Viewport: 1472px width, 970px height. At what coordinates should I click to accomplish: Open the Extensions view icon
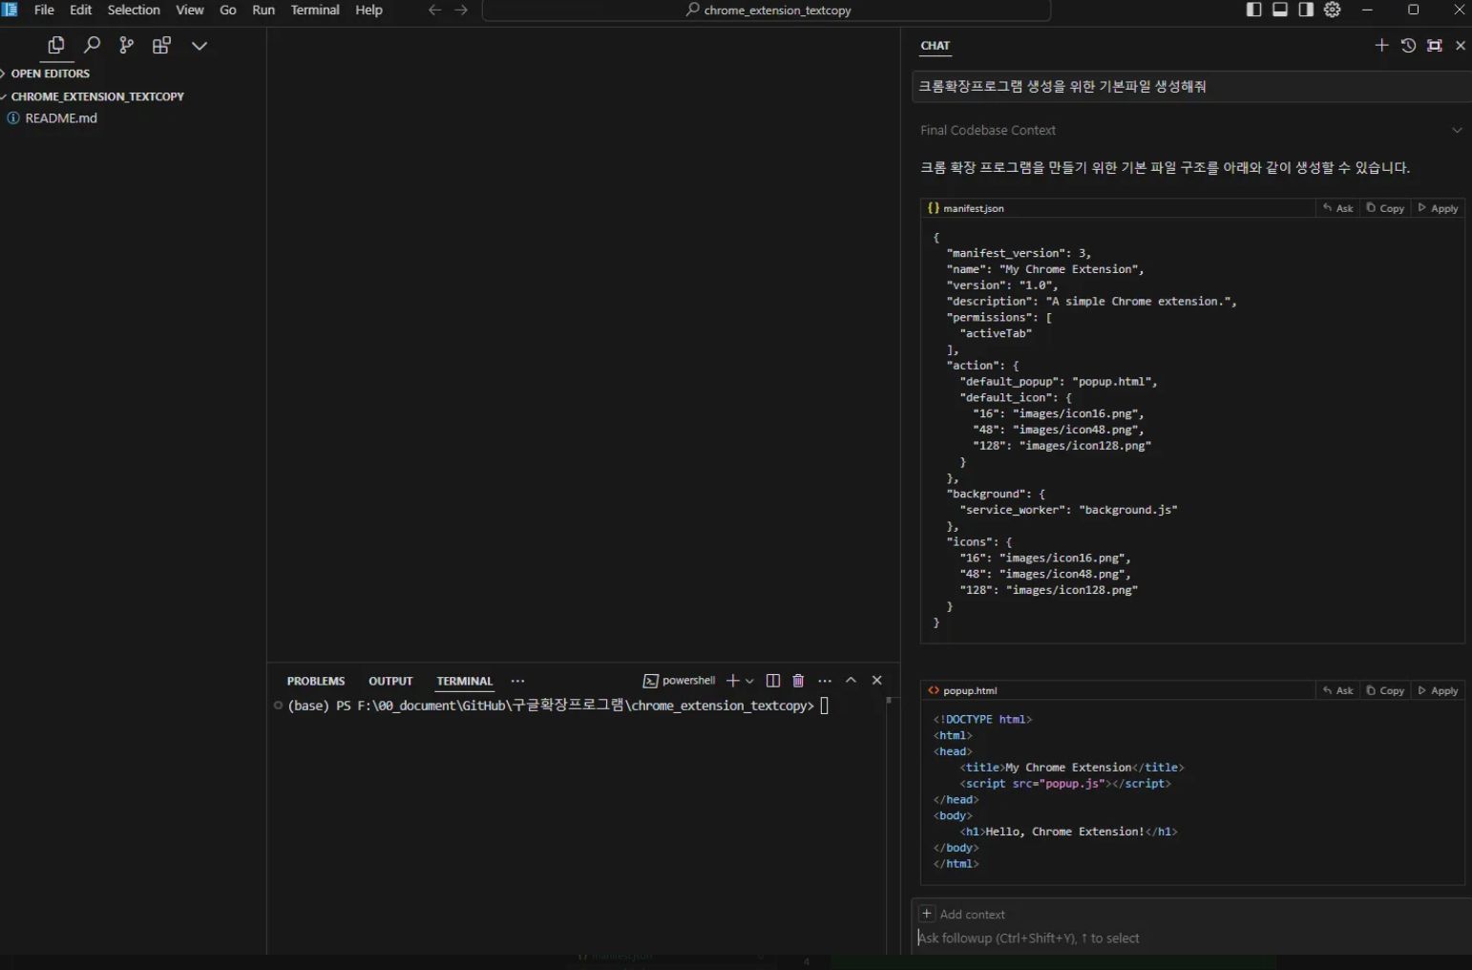tap(161, 45)
